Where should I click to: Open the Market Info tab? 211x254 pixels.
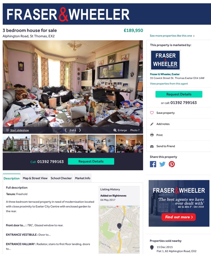point(83,178)
